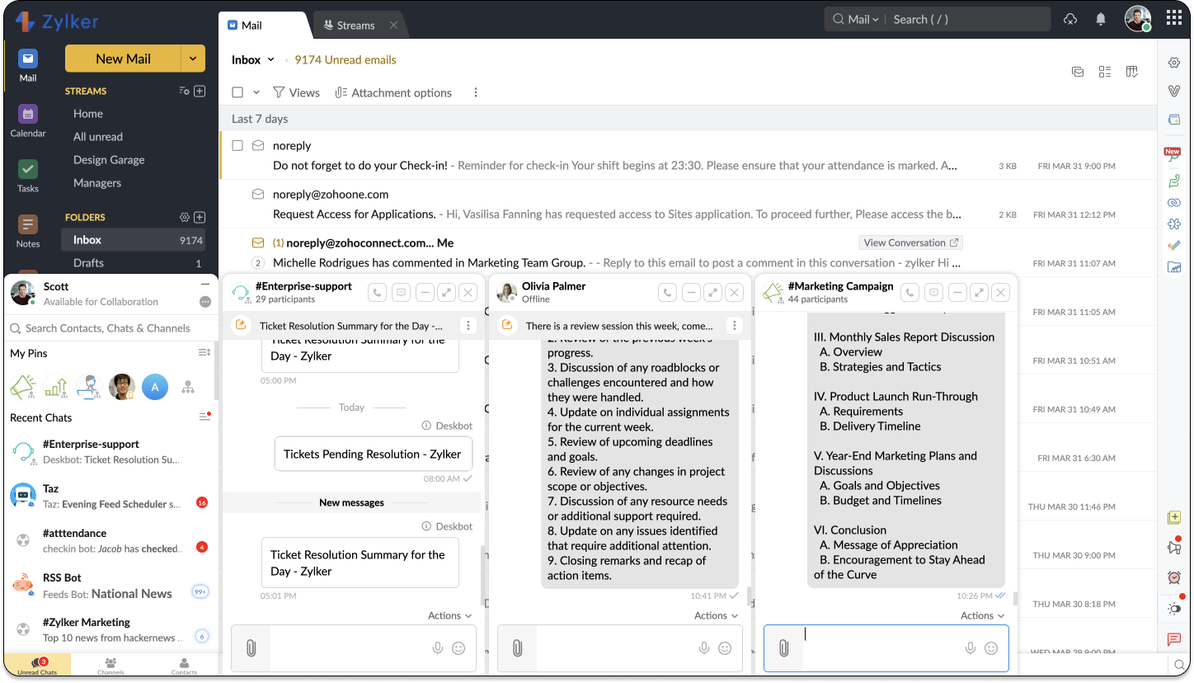Viewport: 1194px width, 683px height.
Task: Open the apps grid launcher
Action: 1174,19
